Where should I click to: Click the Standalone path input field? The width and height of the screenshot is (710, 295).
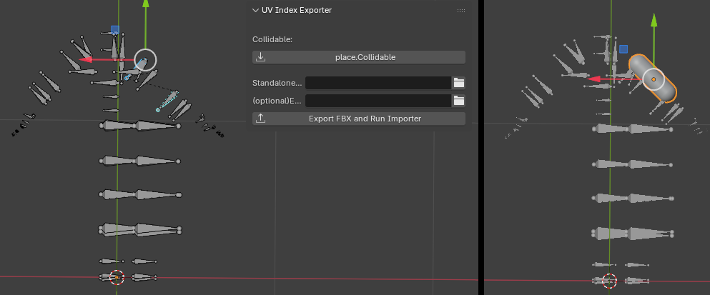click(x=378, y=83)
